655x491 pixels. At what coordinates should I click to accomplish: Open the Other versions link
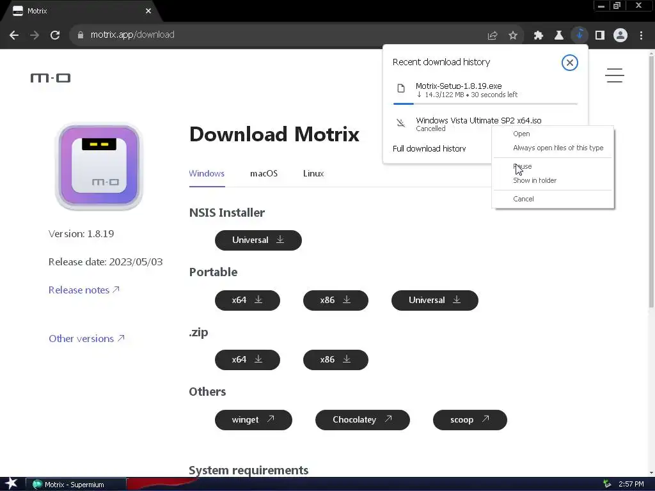coord(86,339)
